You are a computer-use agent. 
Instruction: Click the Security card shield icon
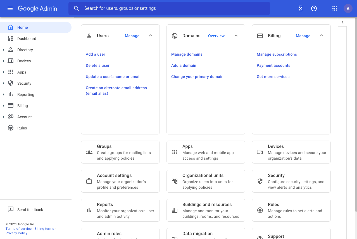260,181
